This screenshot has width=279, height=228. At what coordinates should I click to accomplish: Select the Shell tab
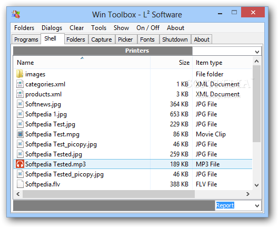[x=52, y=38]
